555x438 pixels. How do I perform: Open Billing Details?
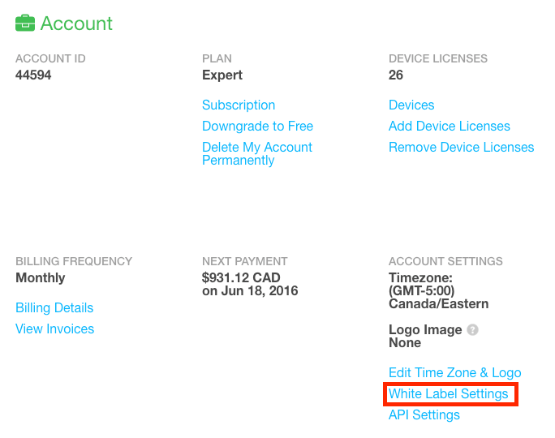pyautogui.click(x=54, y=307)
